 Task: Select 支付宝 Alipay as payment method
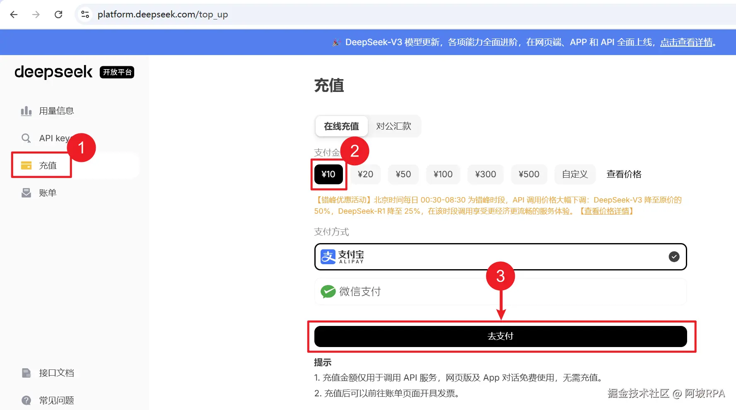(500, 257)
